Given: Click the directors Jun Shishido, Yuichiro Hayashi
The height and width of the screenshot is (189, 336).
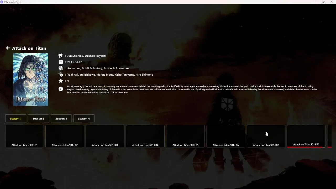Looking at the screenshot, I should tap(86, 56).
